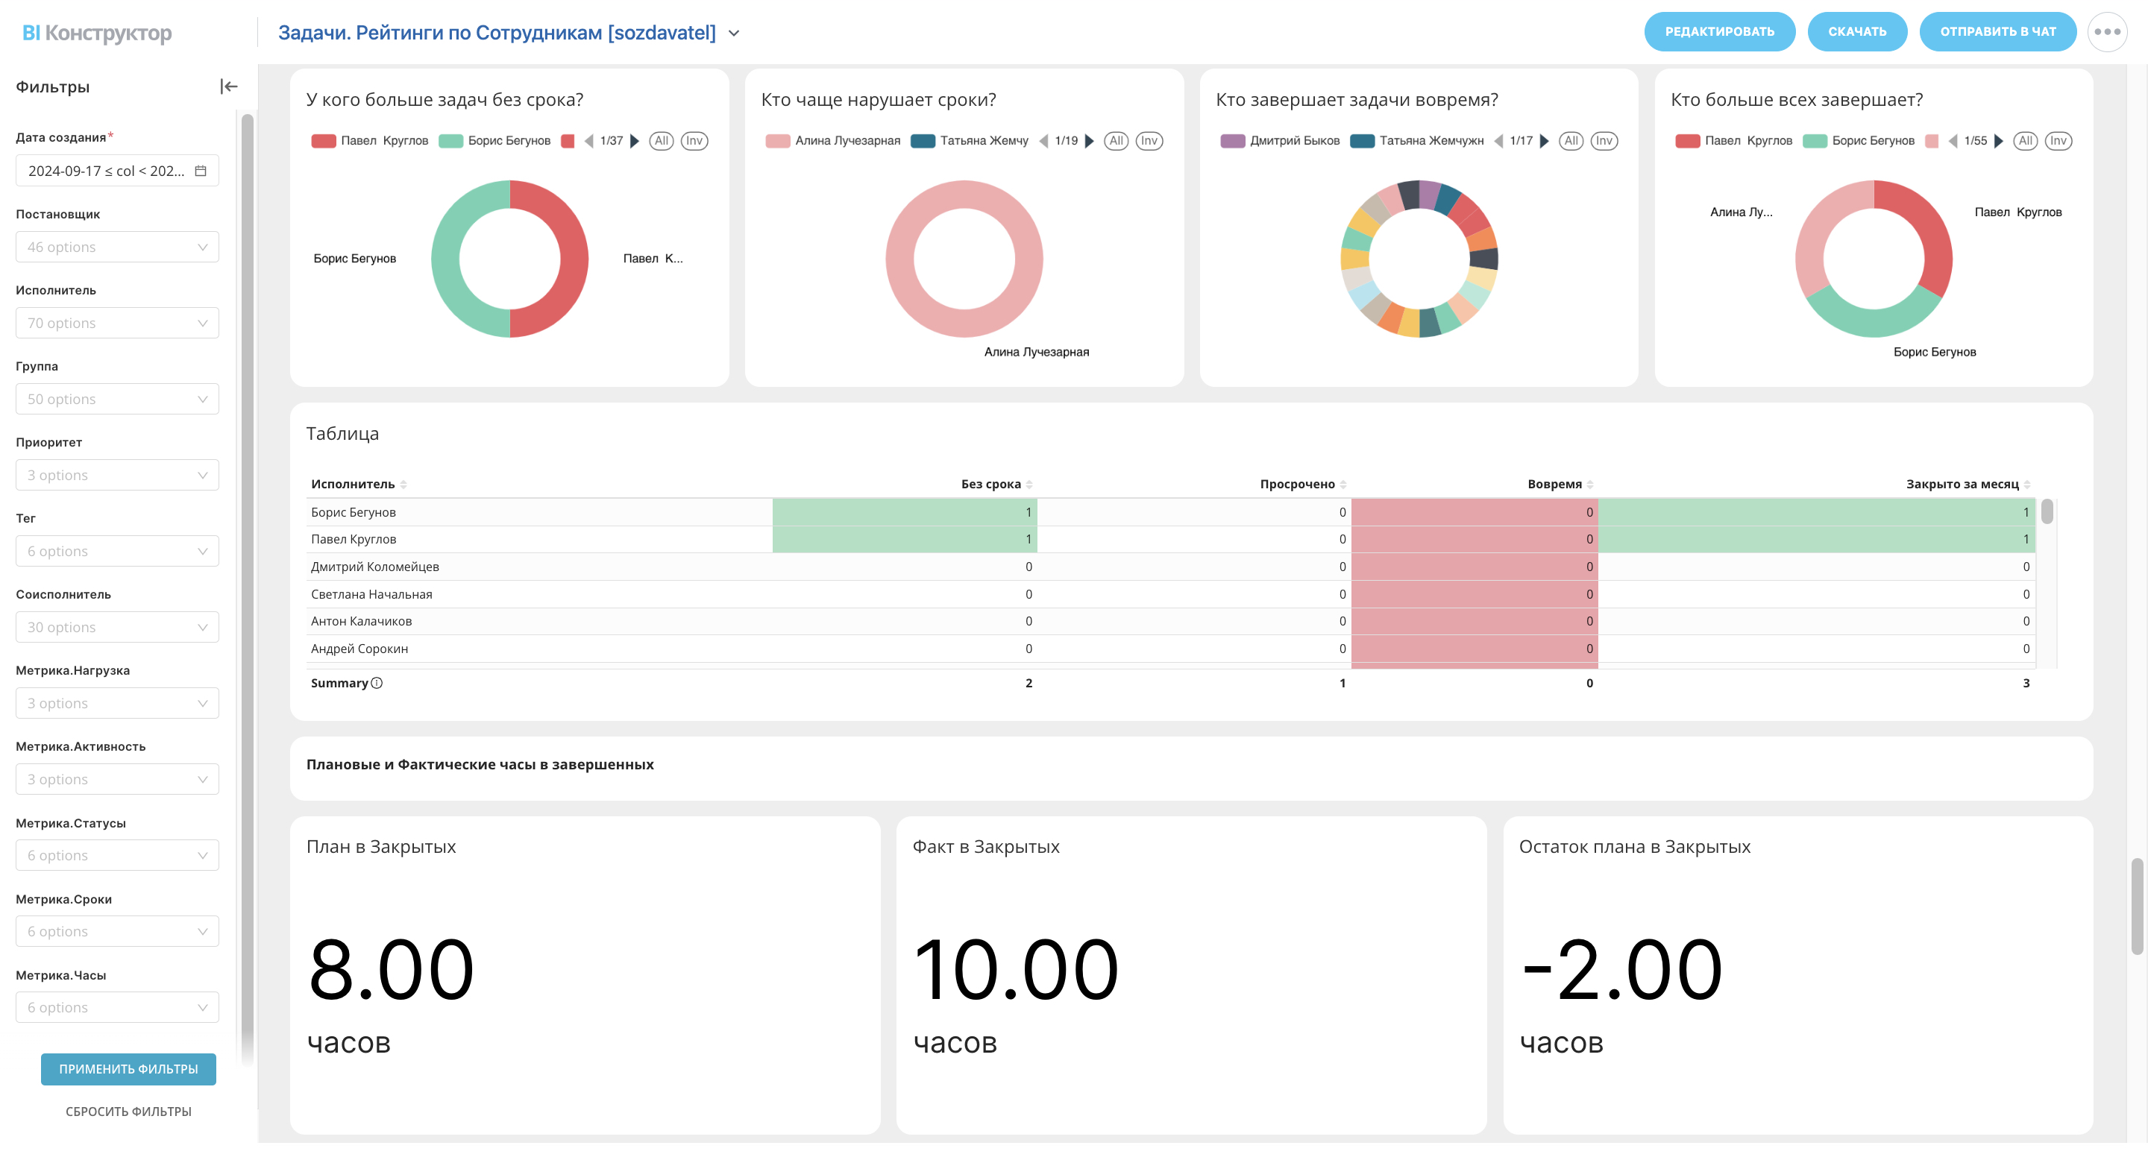
Task: Toggle Павел Круглов red legend swatch in Без срока chart
Action: 324,141
